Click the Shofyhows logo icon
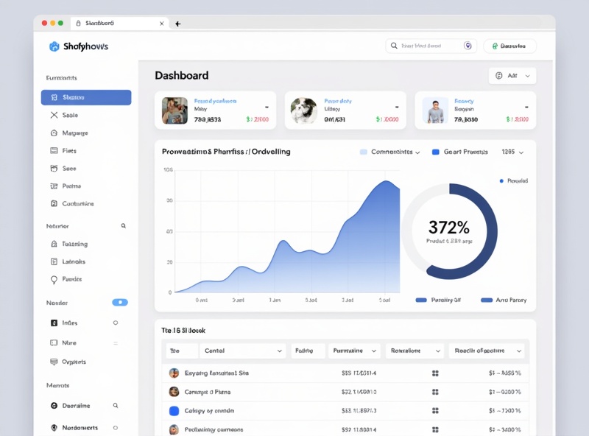This screenshot has height=436, width=589. tap(54, 46)
